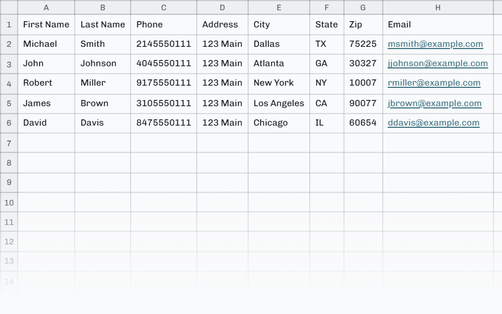
Task: Select the IL state cell
Action: pos(326,123)
